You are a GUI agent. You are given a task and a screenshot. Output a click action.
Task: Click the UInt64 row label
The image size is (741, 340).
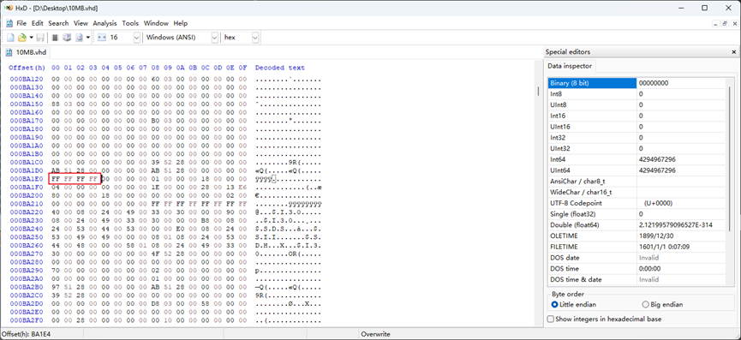click(x=560, y=170)
